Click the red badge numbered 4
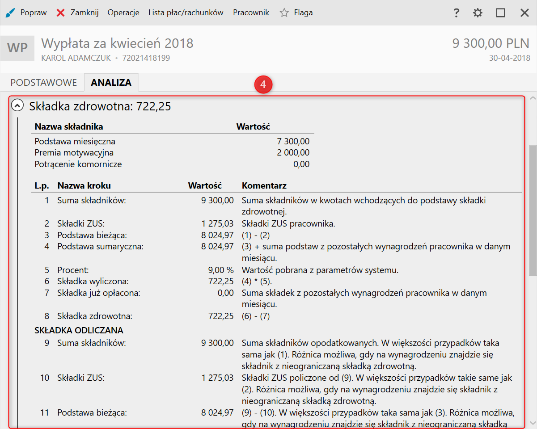 [x=263, y=85]
